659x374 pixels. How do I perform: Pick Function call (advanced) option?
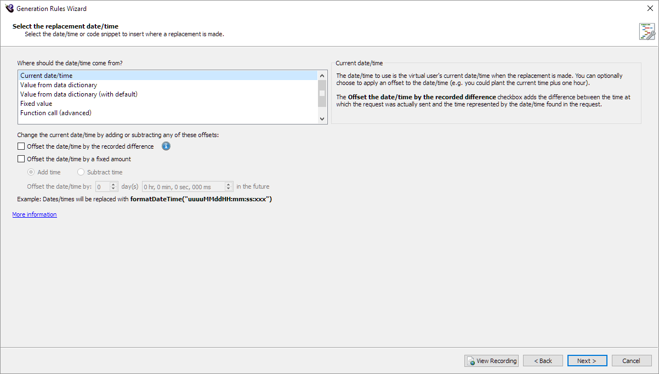click(x=55, y=113)
